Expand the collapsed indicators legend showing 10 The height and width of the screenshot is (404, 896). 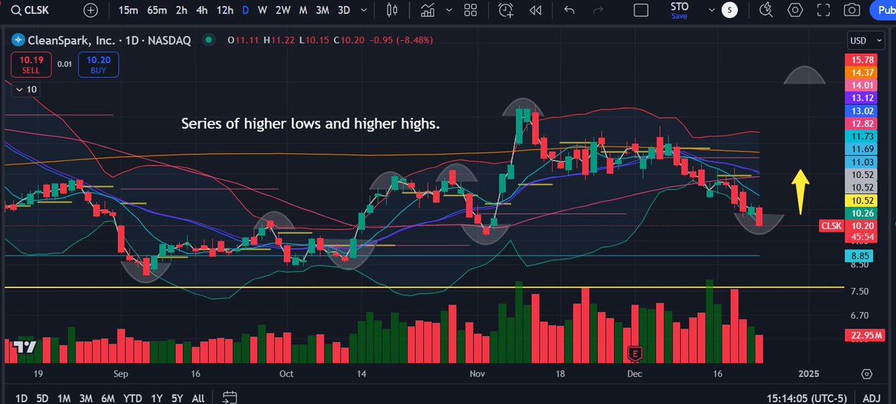pyautogui.click(x=25, y=90)
